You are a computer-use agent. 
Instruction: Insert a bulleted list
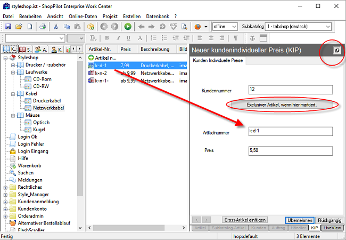click(164, 38)
